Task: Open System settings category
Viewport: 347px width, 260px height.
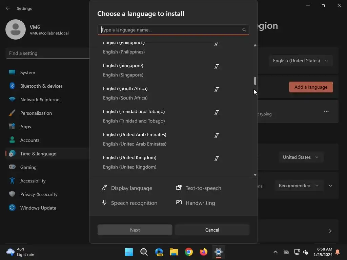Action: [47, 72]
